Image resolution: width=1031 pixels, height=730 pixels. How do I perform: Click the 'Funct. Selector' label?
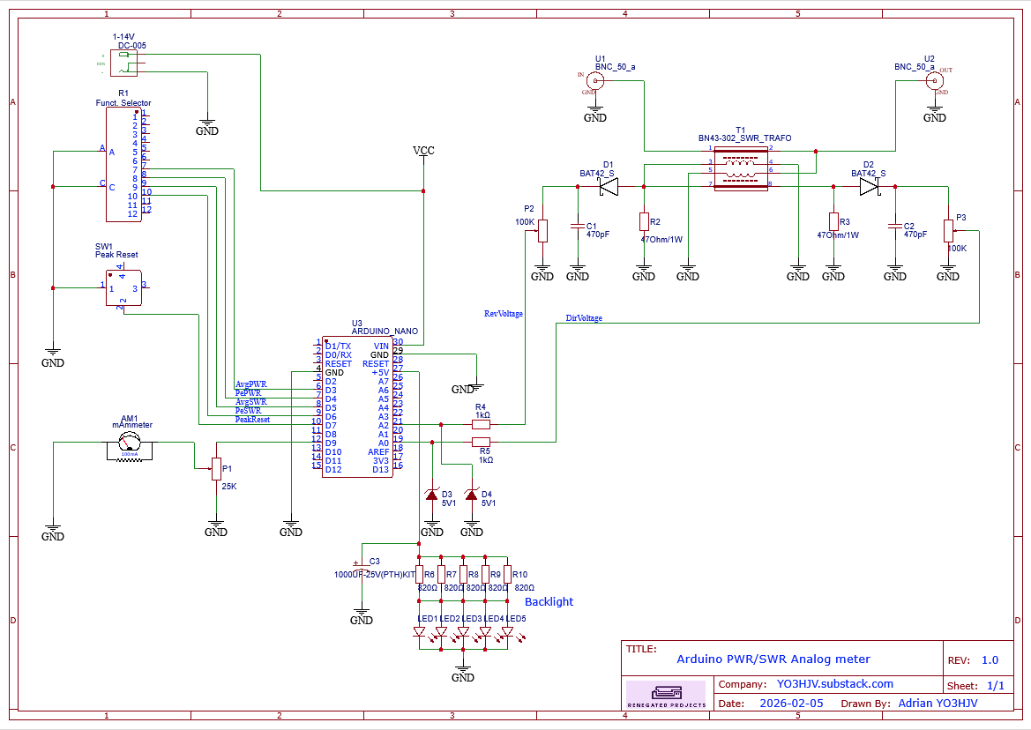click(x=123, y=103)
